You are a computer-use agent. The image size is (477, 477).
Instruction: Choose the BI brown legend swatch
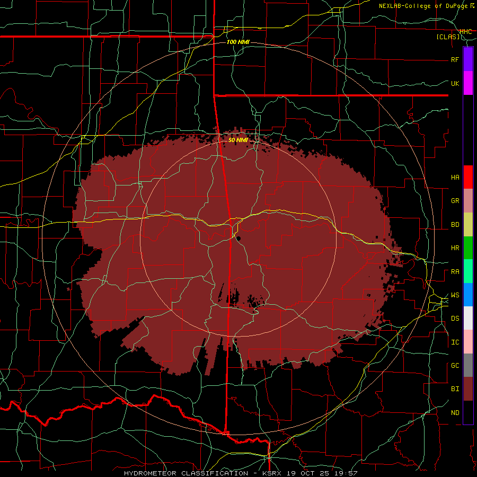pyautogui.click(x=468, y=389)
